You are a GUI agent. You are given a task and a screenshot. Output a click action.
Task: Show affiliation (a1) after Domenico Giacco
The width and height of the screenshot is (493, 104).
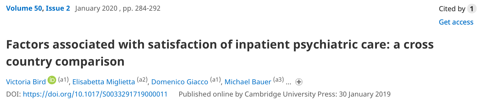coord(216,80)
